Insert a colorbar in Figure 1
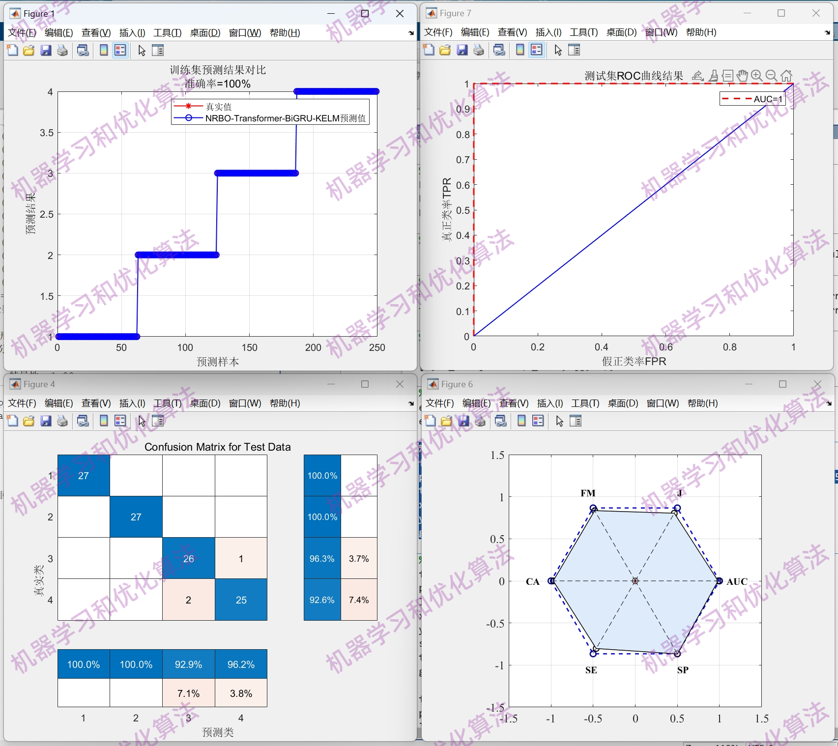The width and height of the screenshot is (838, 746). [103, 50]
